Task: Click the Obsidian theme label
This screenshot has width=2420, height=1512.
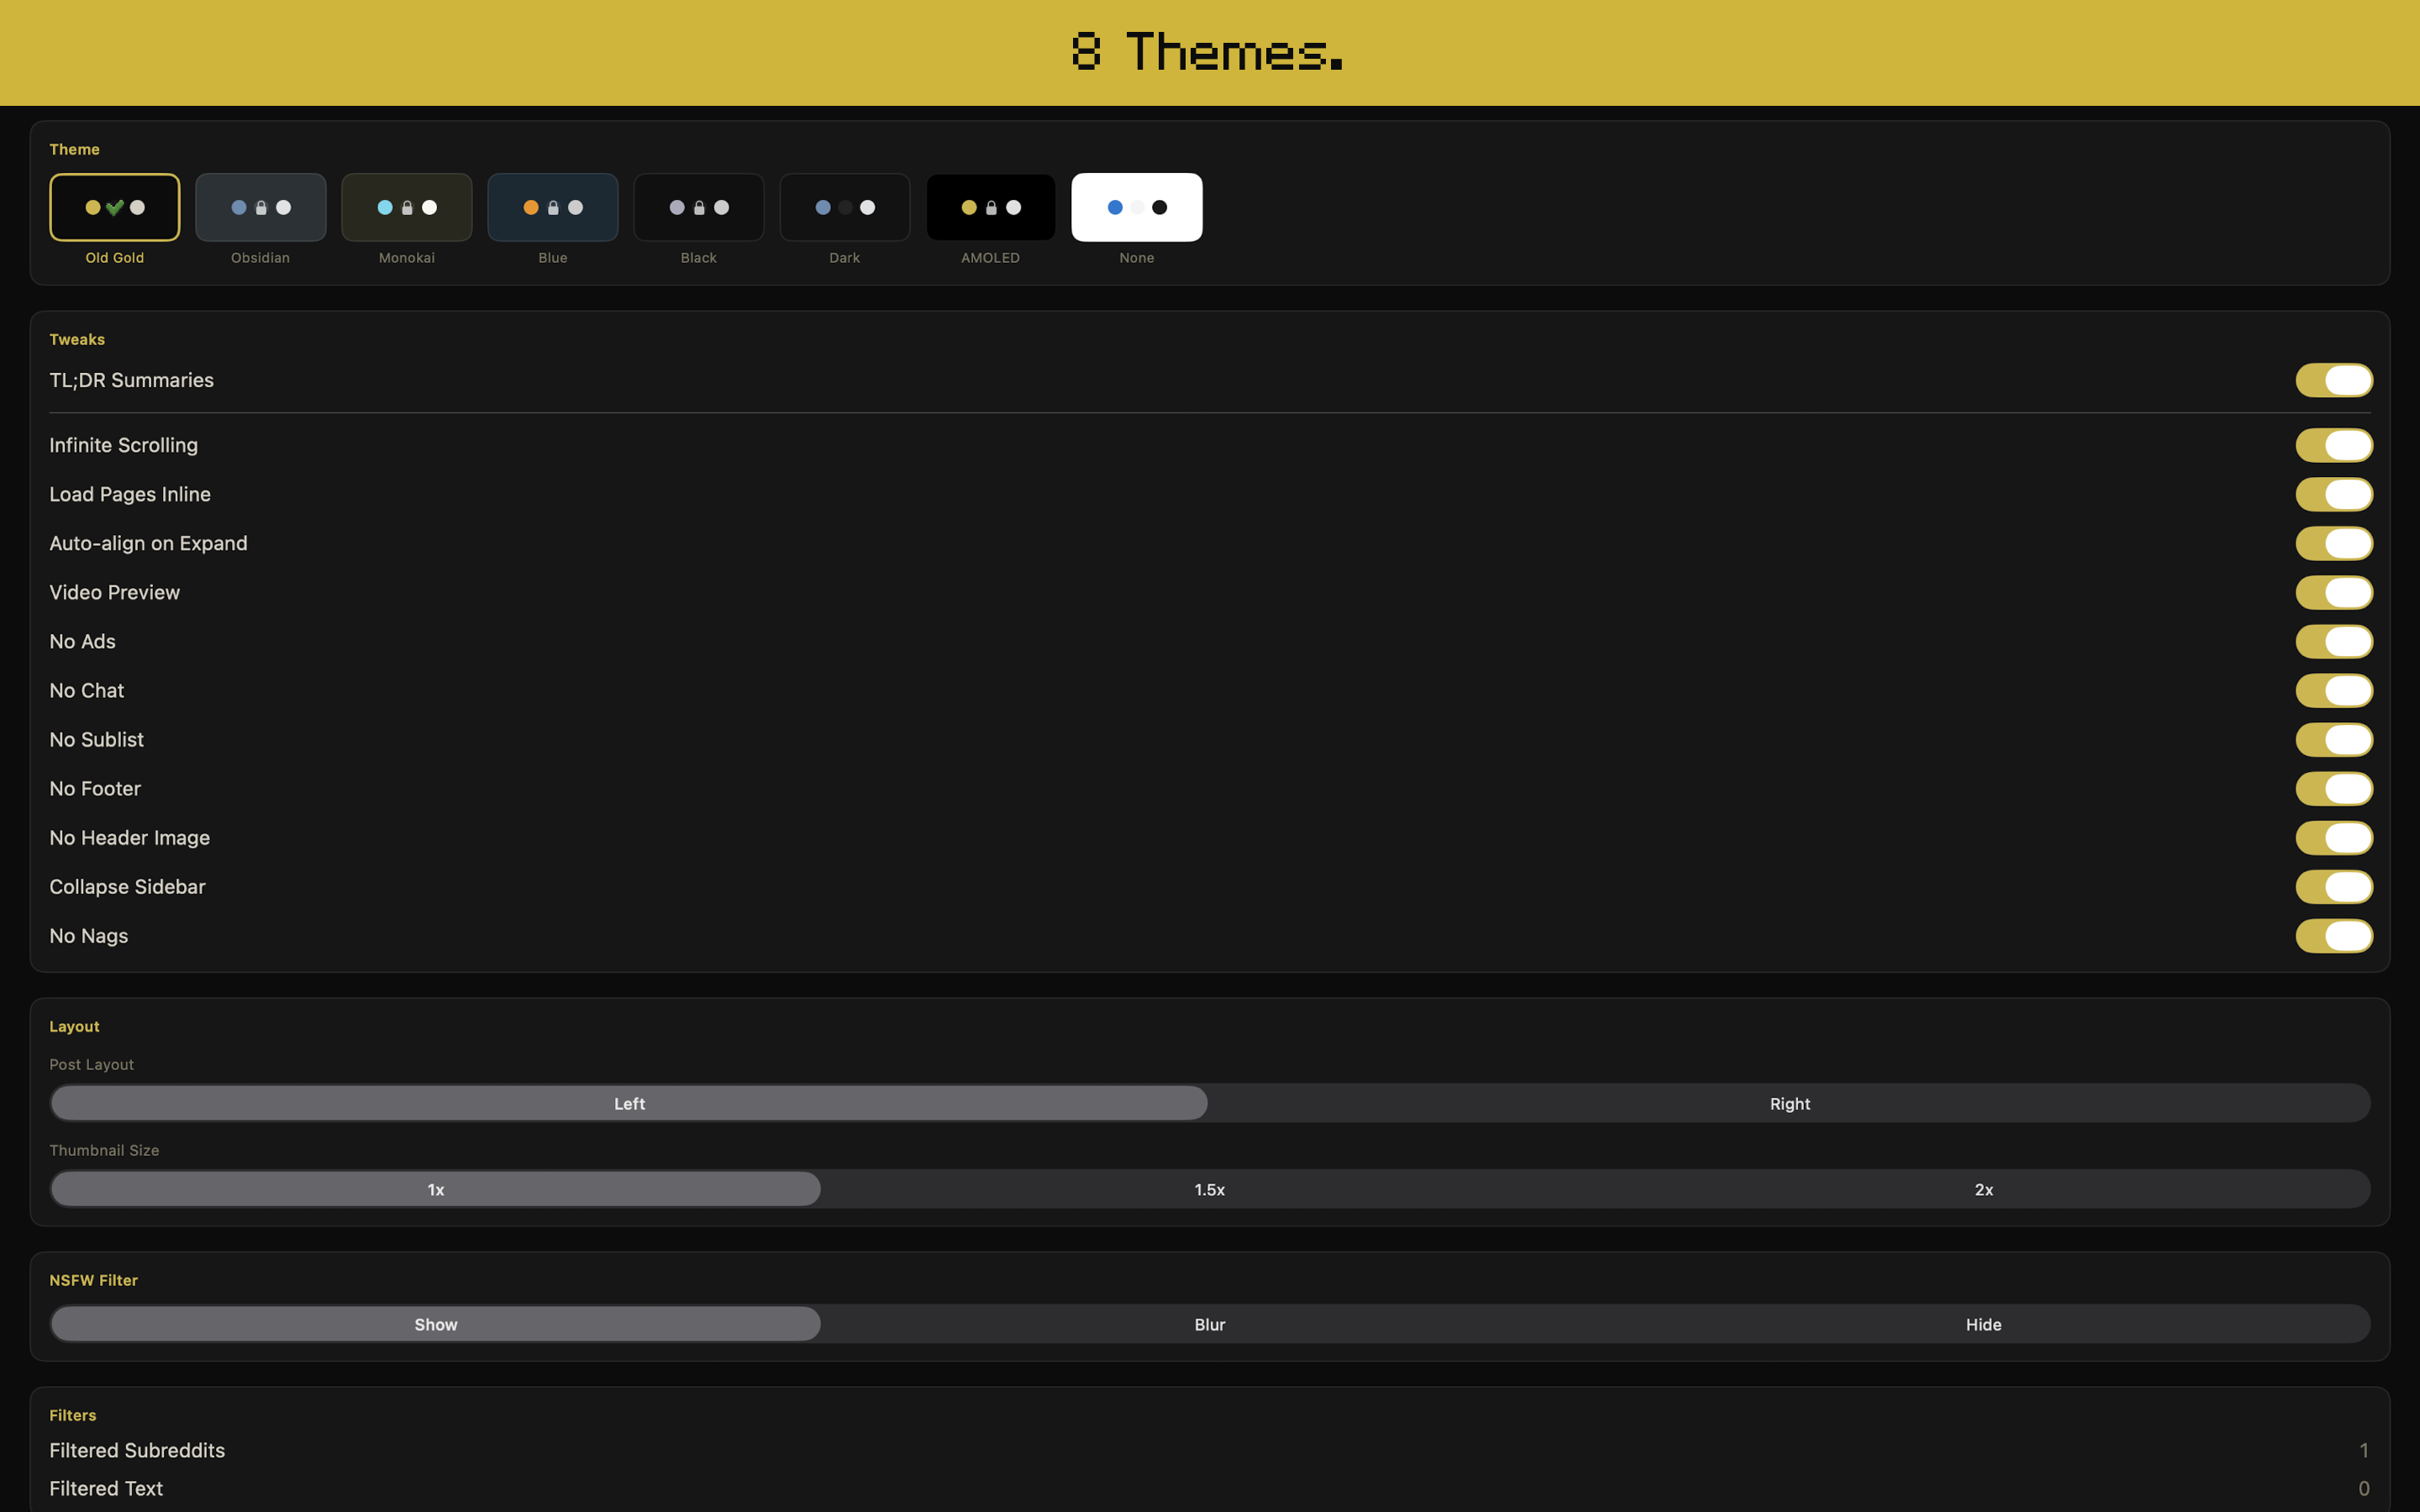Action: click(x=260, y=258)
